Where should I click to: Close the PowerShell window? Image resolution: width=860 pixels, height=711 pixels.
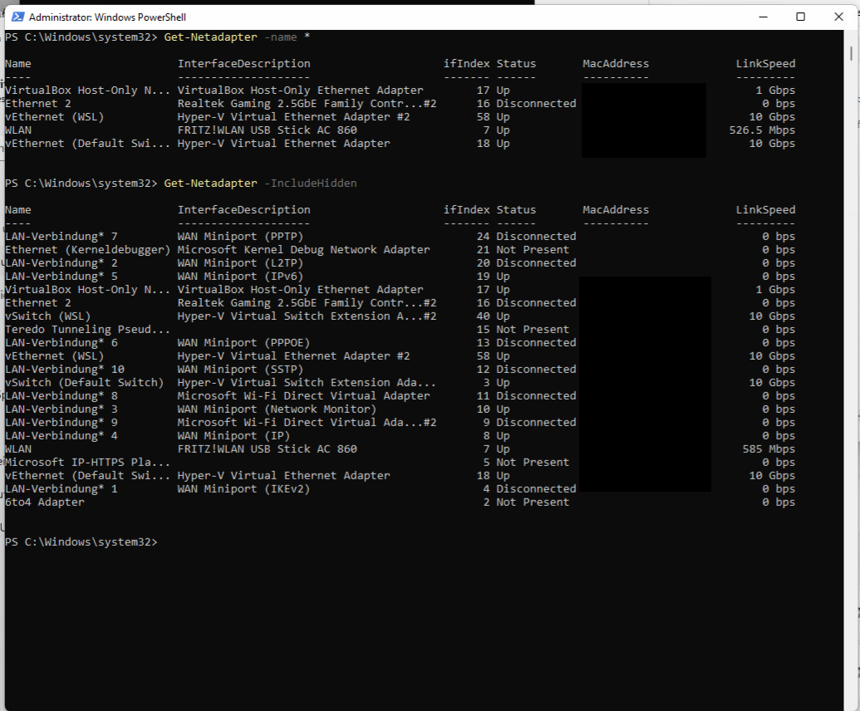[838, 16]
